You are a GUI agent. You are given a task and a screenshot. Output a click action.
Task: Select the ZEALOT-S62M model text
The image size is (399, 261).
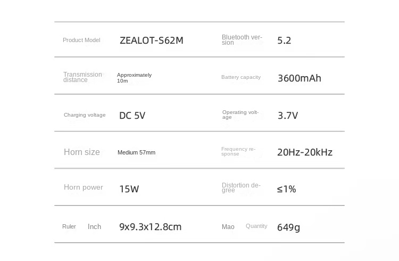tap(152, 40)
